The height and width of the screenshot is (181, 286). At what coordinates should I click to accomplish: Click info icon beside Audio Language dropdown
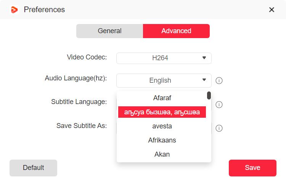[219, 81]
